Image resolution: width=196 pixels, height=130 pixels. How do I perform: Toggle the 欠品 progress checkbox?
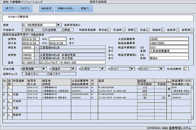tap(148, 30)
